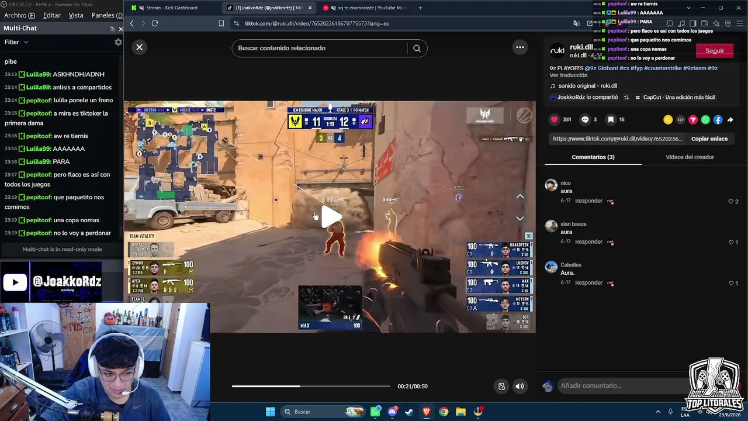The image size is (748, 421).
Task: Go back in the browser
Action: pos(132,23)
